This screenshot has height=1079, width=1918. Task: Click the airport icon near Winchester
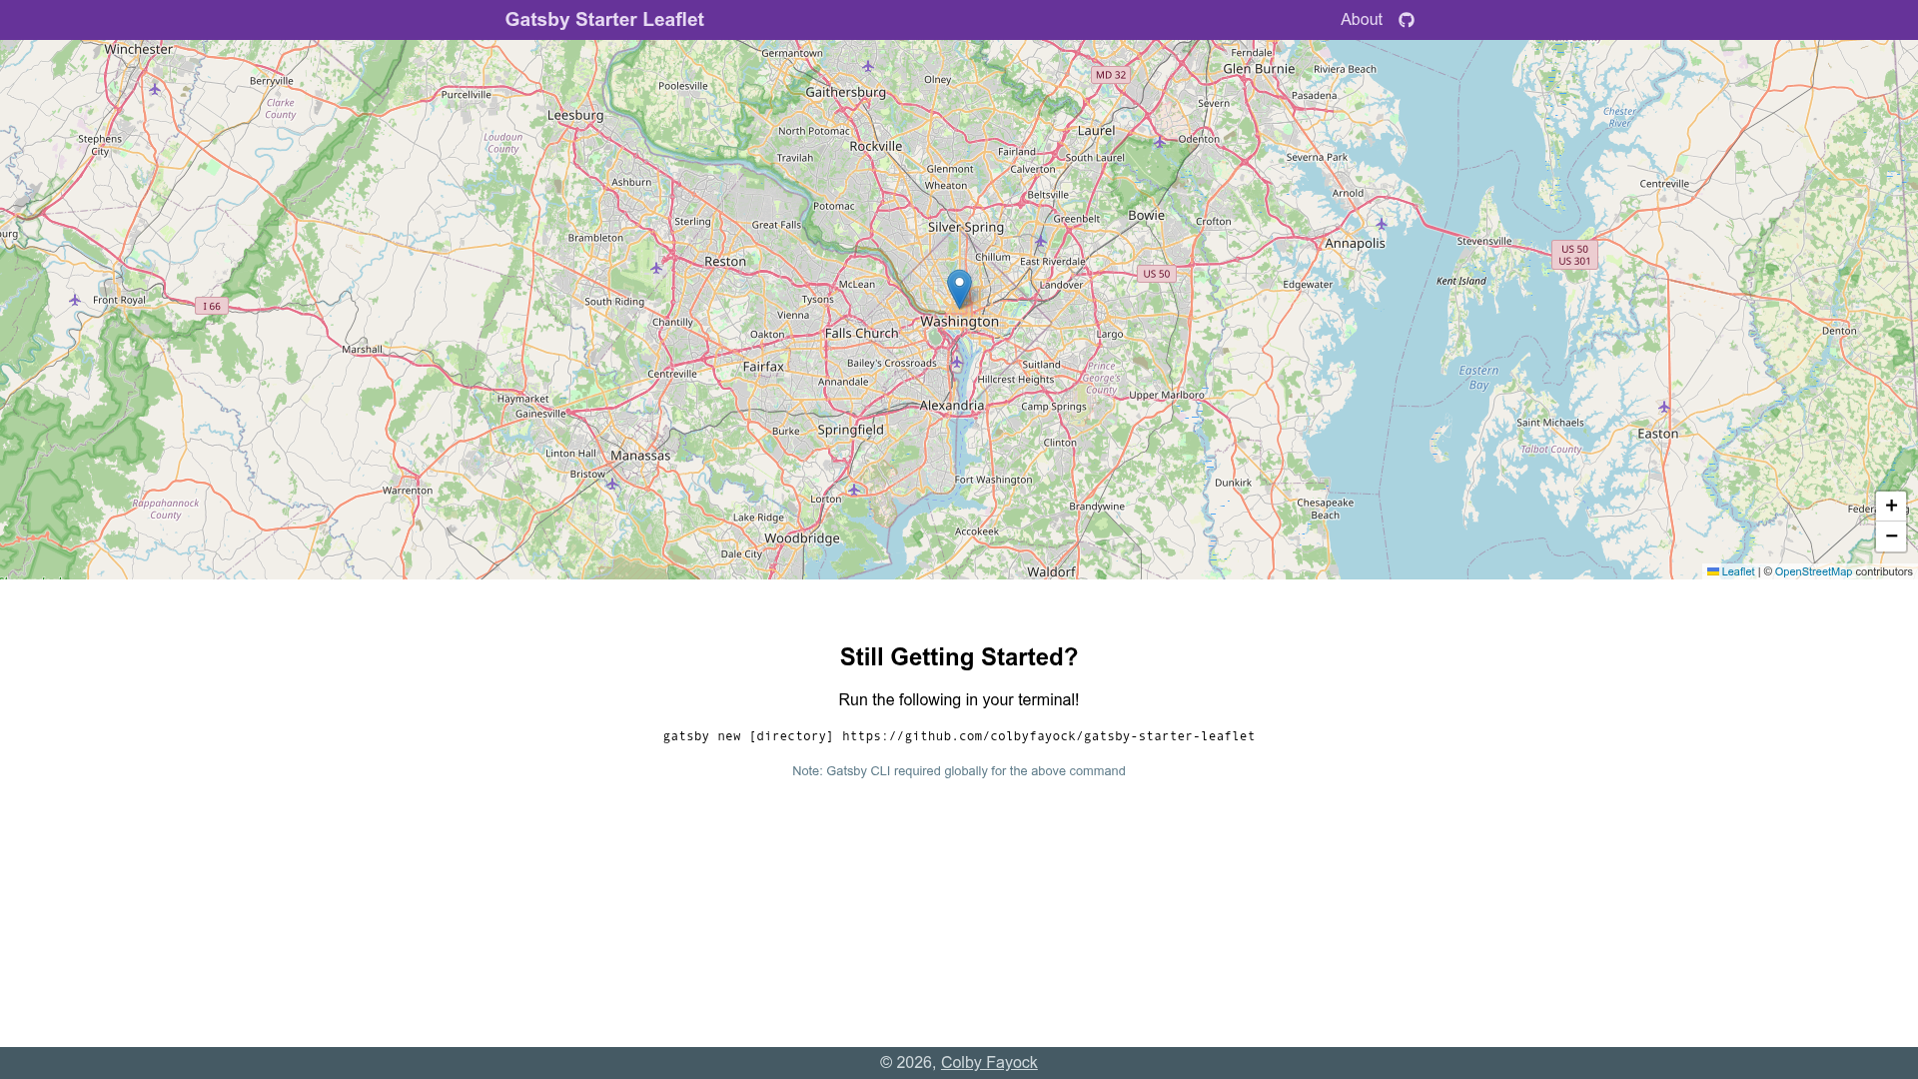pyautogui.click(x=155, y=89)
